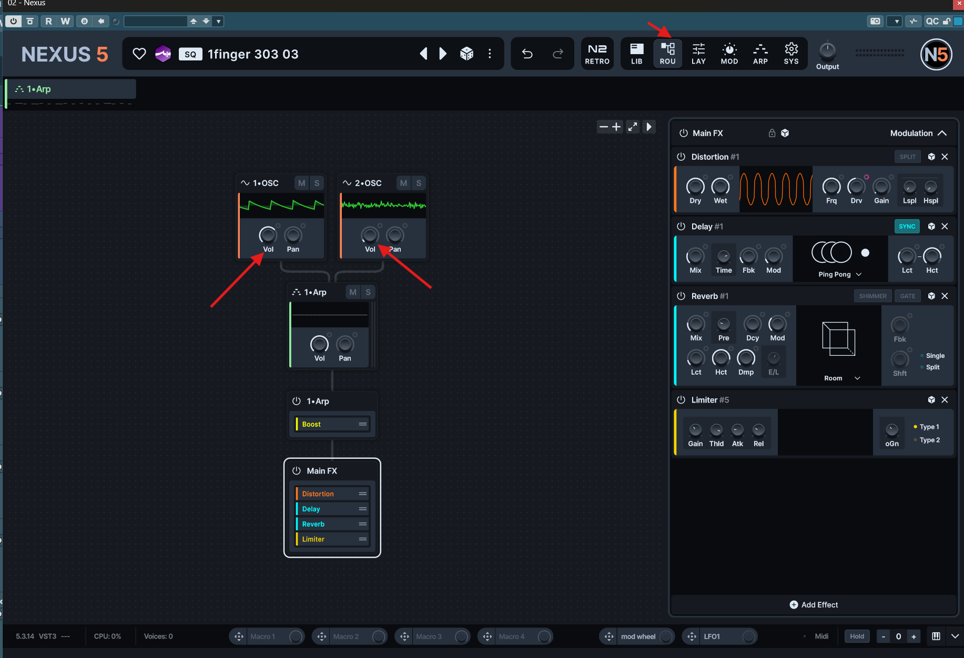Open the SYS settings page
964x658 pixels.
[x=791, y=54]
